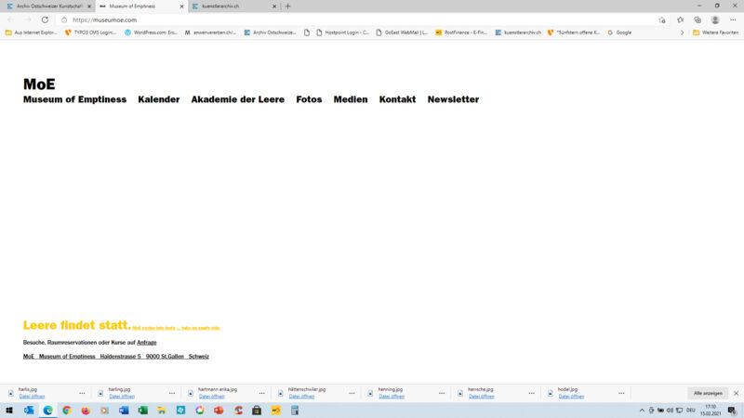Viewport: 744px width, 418px height.
Task: Follow the Anfrage link
Action: coord(147,342)
